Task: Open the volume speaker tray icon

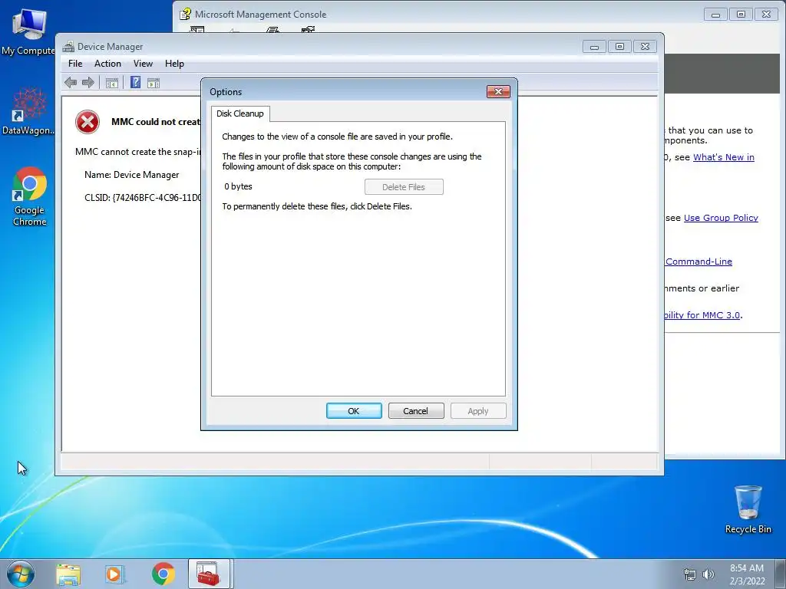Action: coord(708,575)
